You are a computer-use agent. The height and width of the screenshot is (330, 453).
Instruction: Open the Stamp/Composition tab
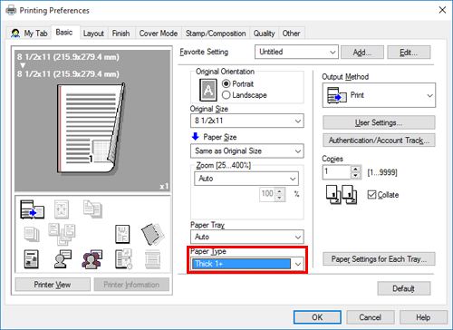pyautogui.click(x=216, y=34)
